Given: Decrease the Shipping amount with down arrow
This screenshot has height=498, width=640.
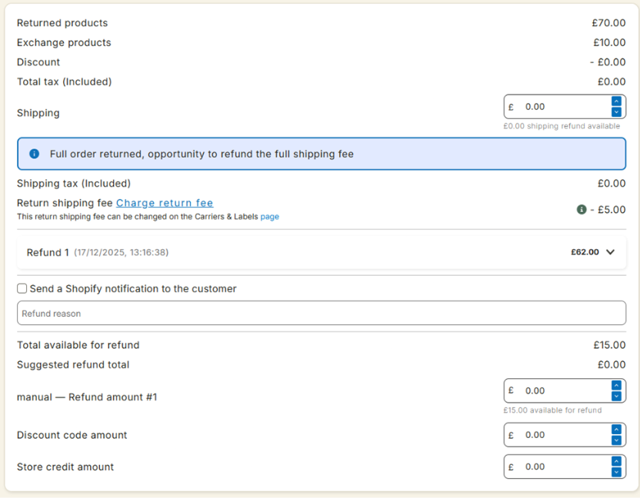Looking at the screenshot, I should tap(616, 112).
